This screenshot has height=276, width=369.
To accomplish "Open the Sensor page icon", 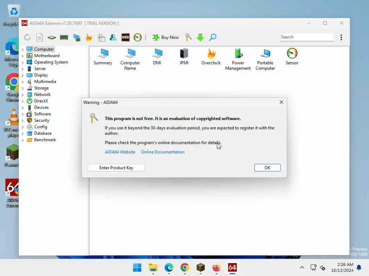I will pyautogui.click(x=292, y=56).
